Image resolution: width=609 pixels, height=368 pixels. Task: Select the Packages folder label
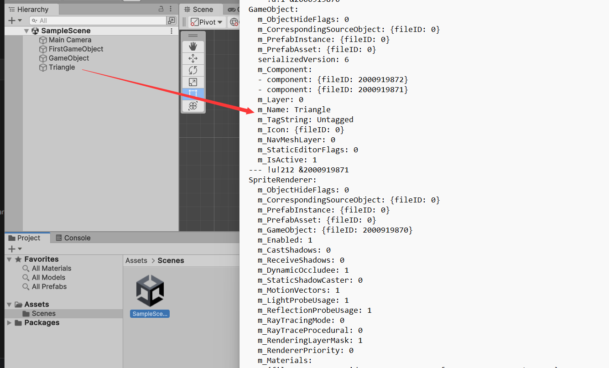point(42,323)
